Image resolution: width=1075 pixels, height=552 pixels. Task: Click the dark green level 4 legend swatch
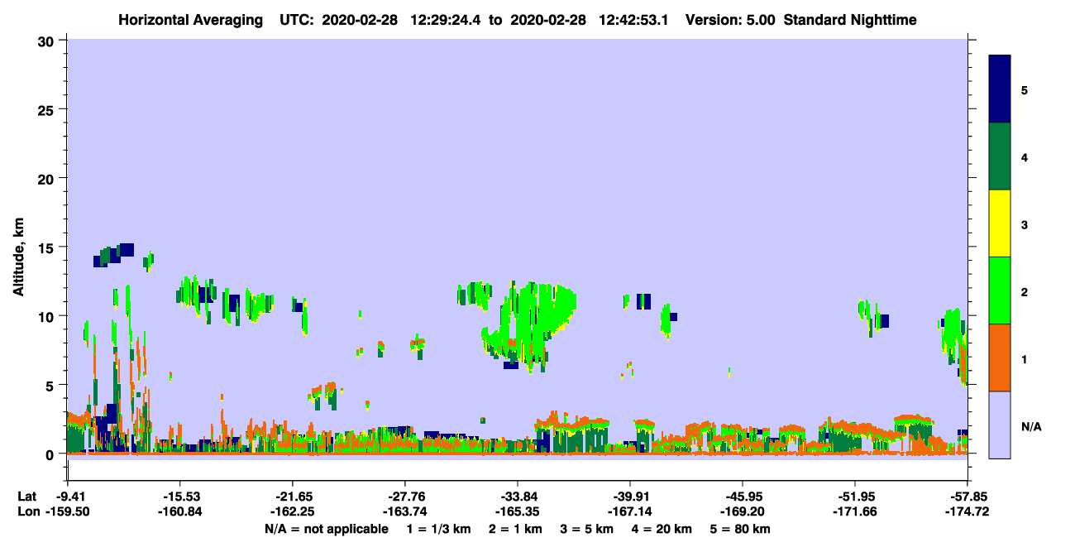1000,156
